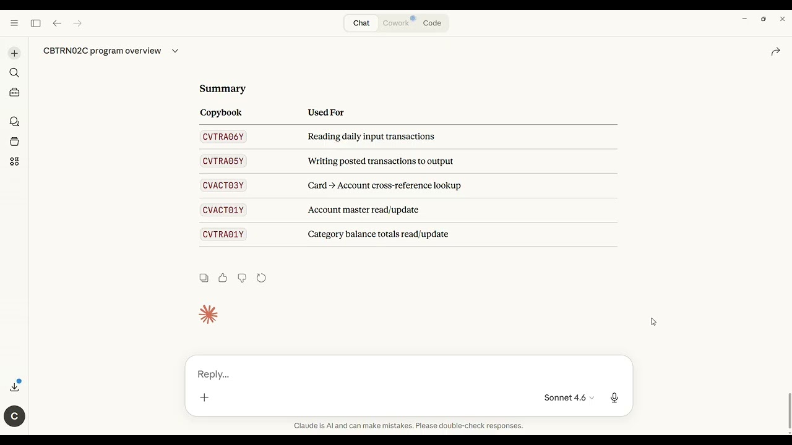This screenshot has width=792, height=445.
Task: Open the projects stack icon in sidebar
Action: point(14,142)
